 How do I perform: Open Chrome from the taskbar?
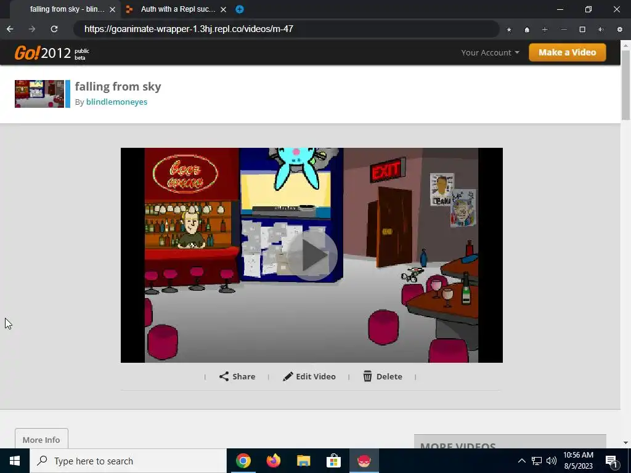(x=243, y=461)
